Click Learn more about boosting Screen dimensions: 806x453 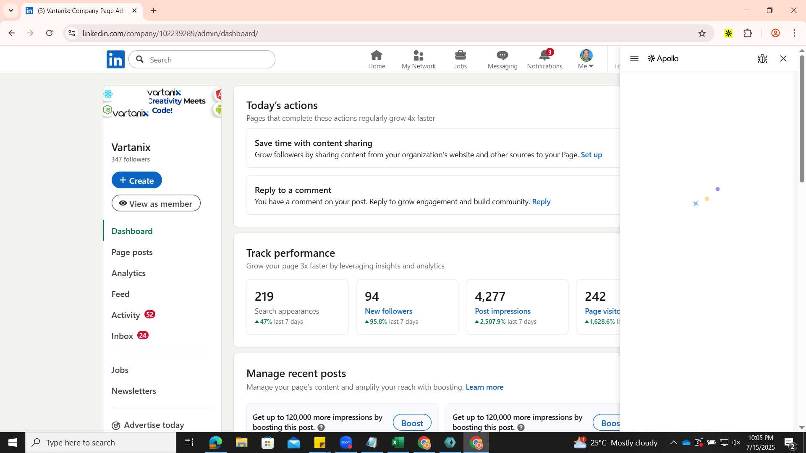pos(484,387)
